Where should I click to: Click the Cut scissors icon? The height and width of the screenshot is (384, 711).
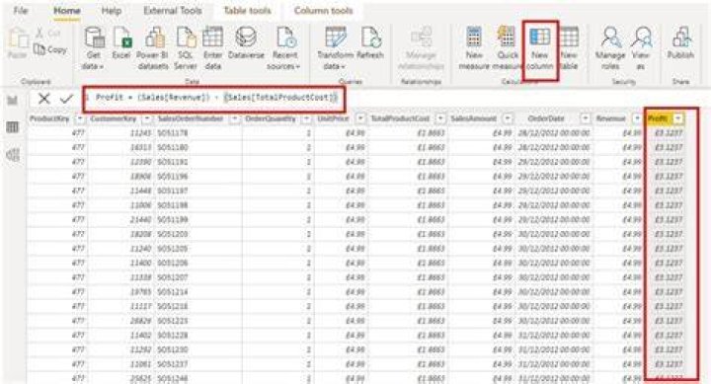coord(39,33)
